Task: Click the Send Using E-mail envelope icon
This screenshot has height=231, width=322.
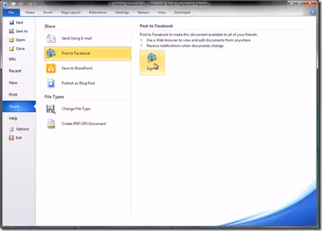Action: [51, 38]
